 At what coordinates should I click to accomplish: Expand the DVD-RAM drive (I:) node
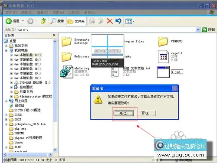click(11, 83)
